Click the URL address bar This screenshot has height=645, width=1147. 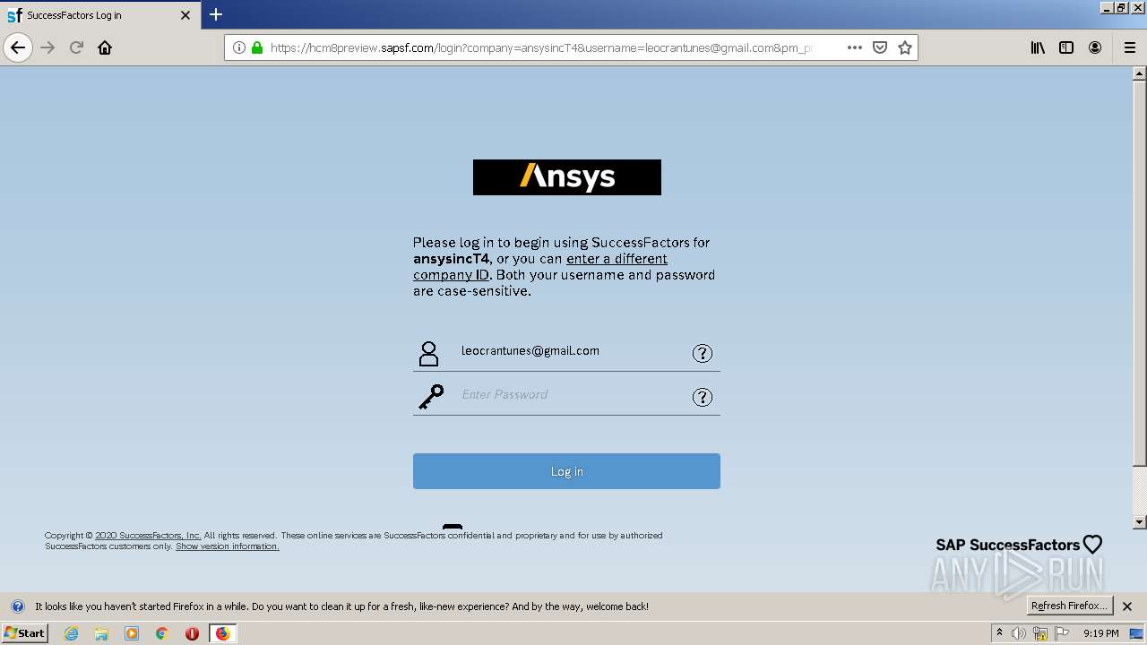tap(542, 47)
